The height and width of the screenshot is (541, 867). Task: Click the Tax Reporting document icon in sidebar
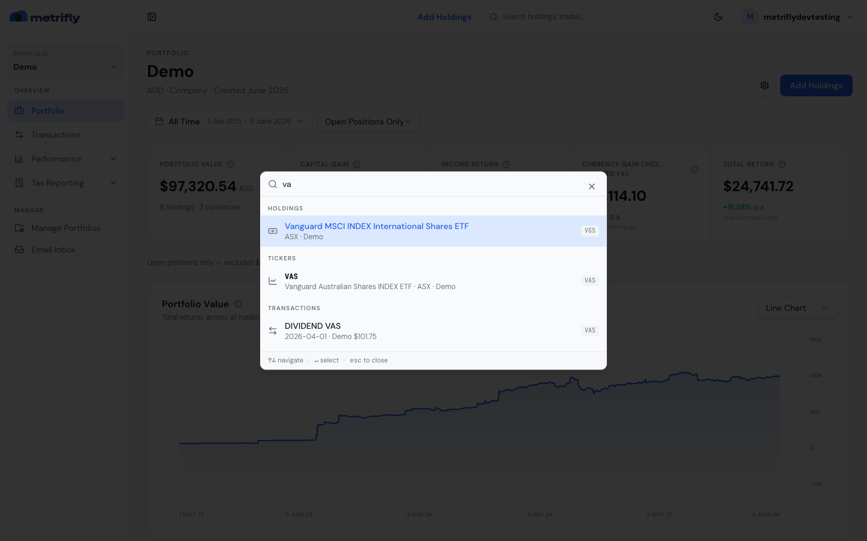[x=19, y=183]
